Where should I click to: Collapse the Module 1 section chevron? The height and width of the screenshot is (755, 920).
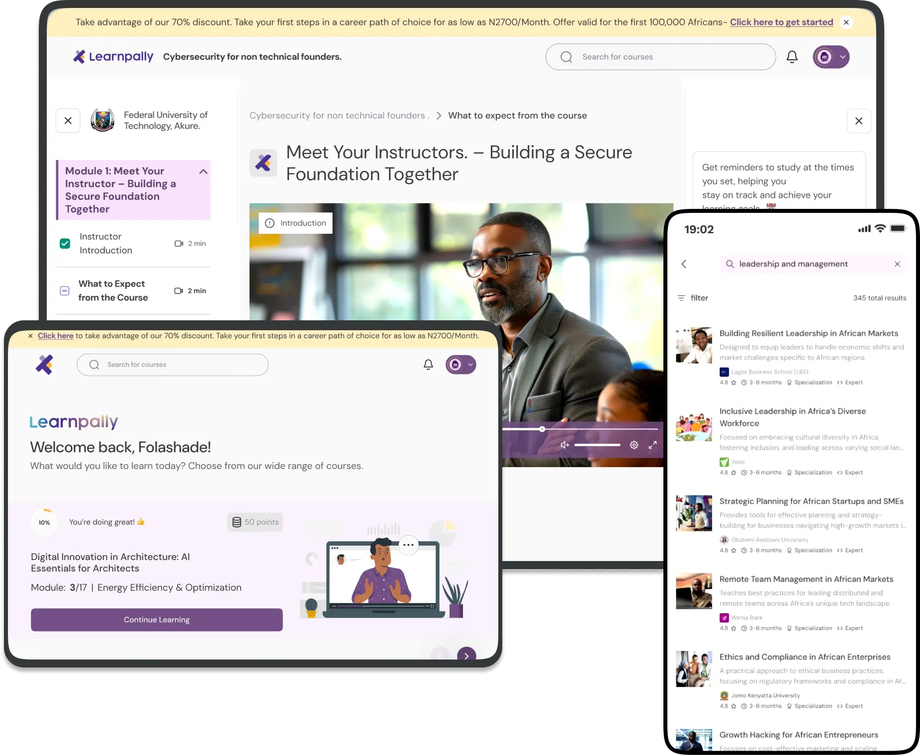[x=203, y=172]
